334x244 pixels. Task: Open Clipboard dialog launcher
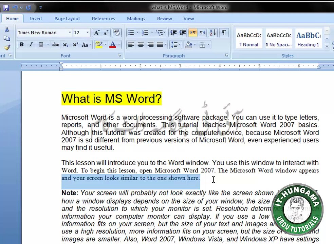coord(10,56)
